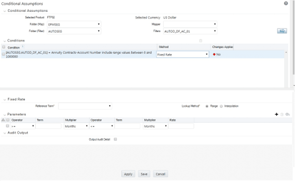Collapse the Fixed Rate section

tap(5, 99)
